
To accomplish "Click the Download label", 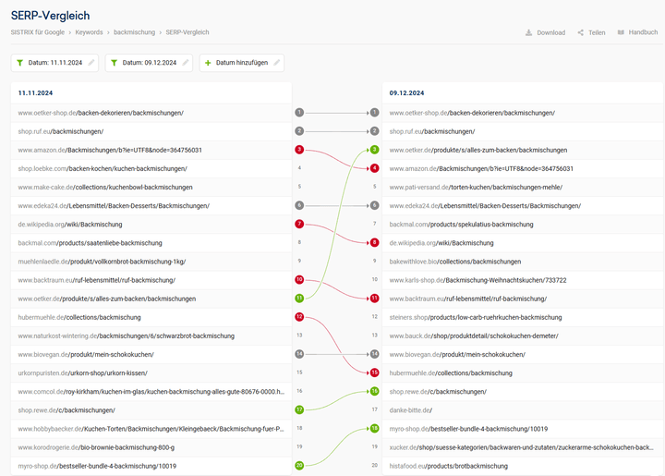I will (x=550, y=32).
